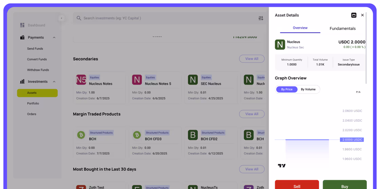
Task: Collapse the Payments menu chevron
Action: [54, 38]
